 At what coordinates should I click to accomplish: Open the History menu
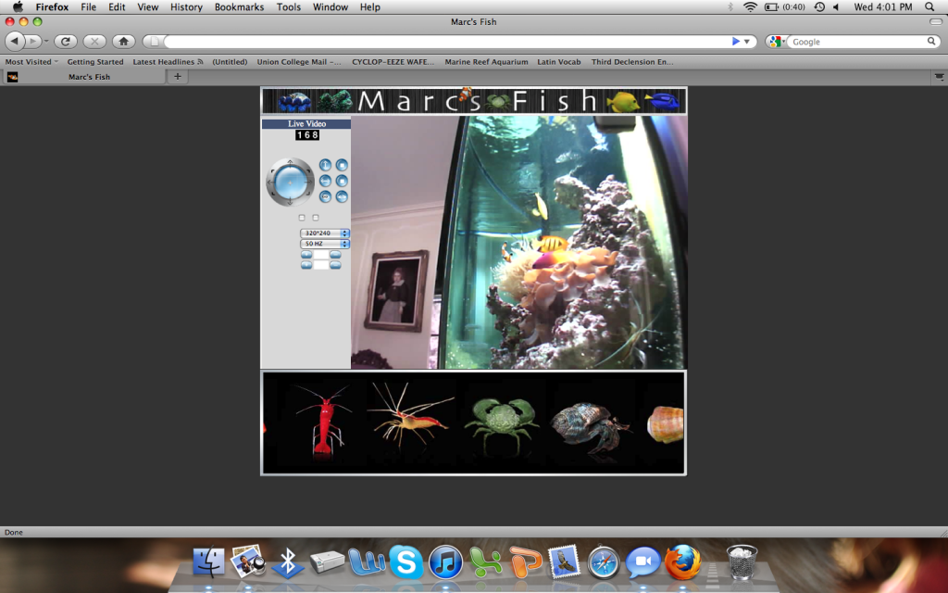pos(186,6)
